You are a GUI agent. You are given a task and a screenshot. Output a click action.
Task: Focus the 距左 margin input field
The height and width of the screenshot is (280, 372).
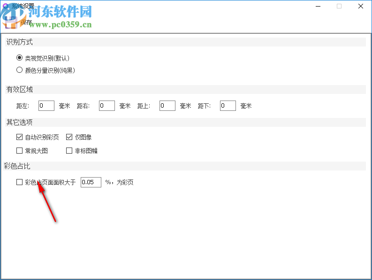point(46,106)
